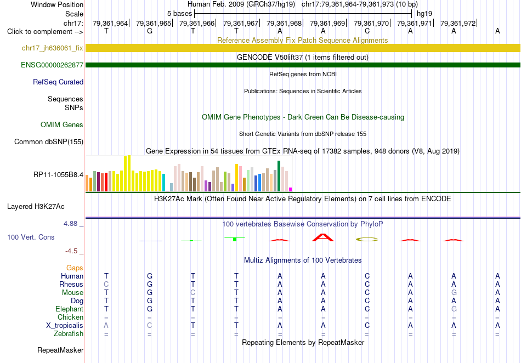The height and width of the screenshot is (363, 521).
Task: Select the Chicken species label
Action: click(x=70, y=317)
